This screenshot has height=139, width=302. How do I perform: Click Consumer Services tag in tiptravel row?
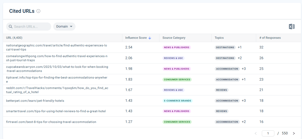pos(177,80)
